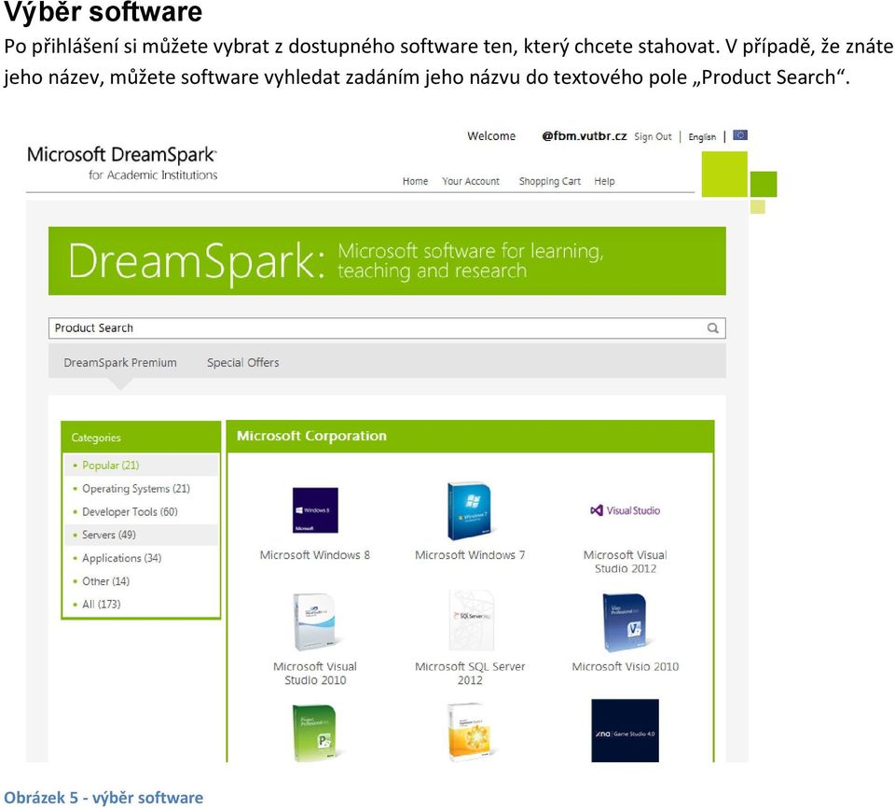The width and height of the screenshot is (895, 808).
Task: Open the Microsoft Windows 8 product icon
Action: click(315, 510)
